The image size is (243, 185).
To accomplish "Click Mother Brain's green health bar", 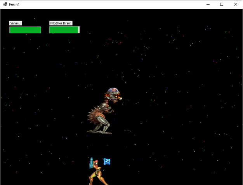I will pos(64,30).
